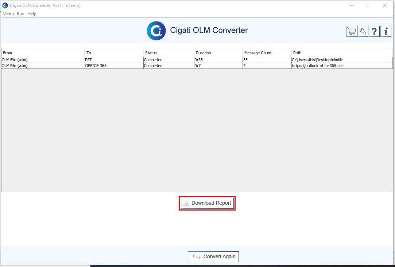Close the Cigati OLM Converter window
This screenshot has width=395, height=267.
(x=385, y=5)
